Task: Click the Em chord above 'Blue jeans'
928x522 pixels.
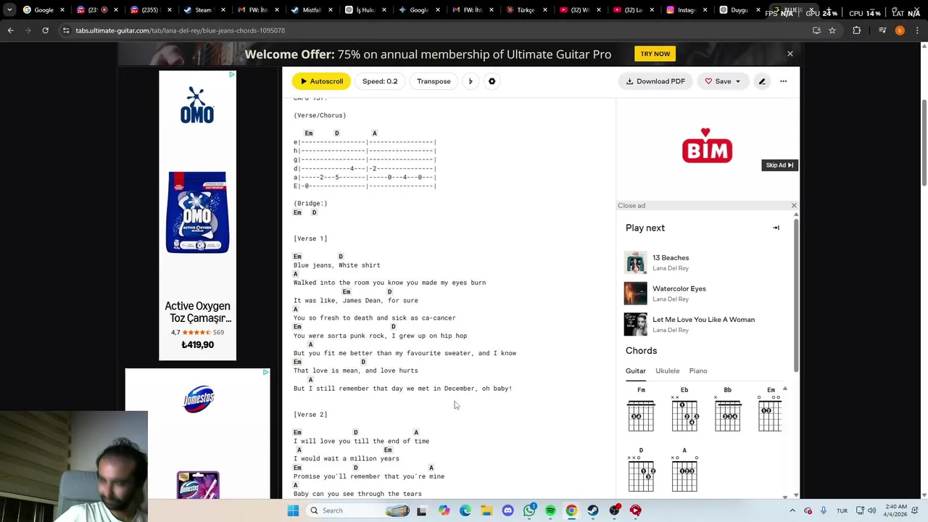Action: (297, 257)
